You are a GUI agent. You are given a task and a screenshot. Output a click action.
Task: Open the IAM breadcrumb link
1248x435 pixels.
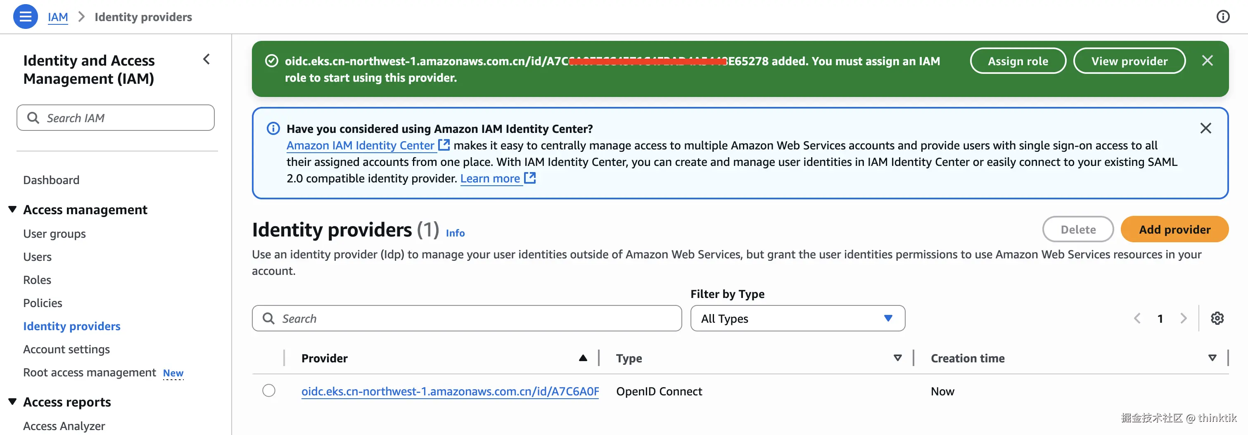click(58, 17)
